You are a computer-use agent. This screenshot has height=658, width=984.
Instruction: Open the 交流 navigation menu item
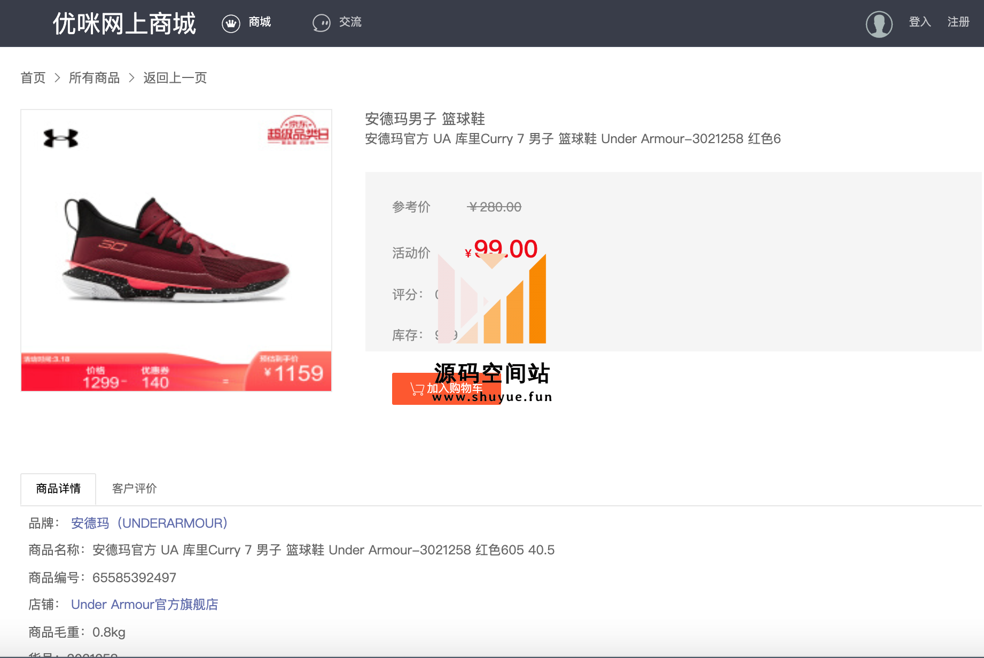pyautogui.click(x=350, y=22)
